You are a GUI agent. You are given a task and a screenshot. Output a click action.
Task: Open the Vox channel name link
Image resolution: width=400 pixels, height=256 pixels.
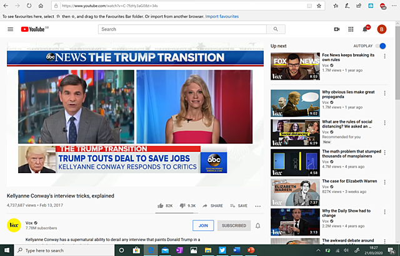tap(29, 223)
